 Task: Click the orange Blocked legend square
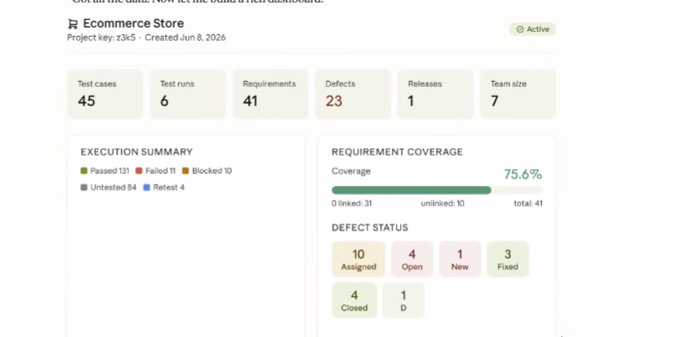(185, 171)
